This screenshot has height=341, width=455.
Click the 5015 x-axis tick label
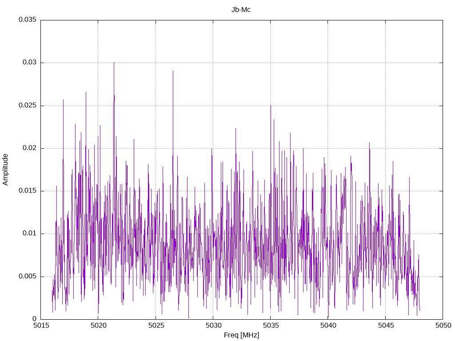(41, 325)
